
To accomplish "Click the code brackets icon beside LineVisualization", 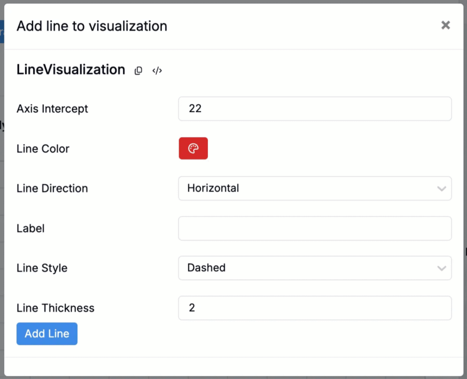I will click(157, 71).
